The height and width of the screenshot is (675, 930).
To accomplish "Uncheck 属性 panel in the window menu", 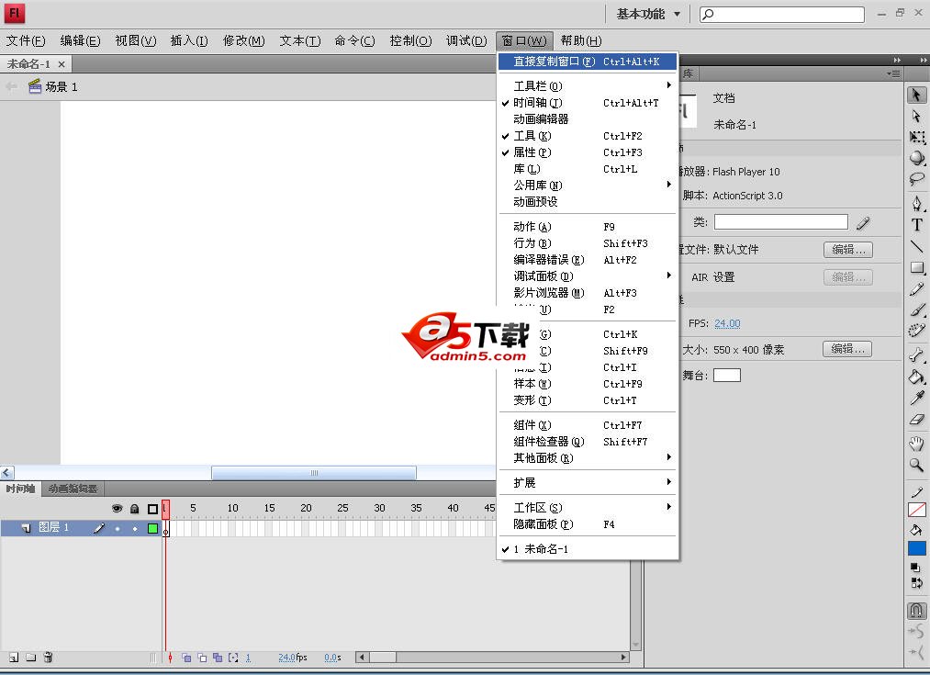I will click(x=532, y=152).
